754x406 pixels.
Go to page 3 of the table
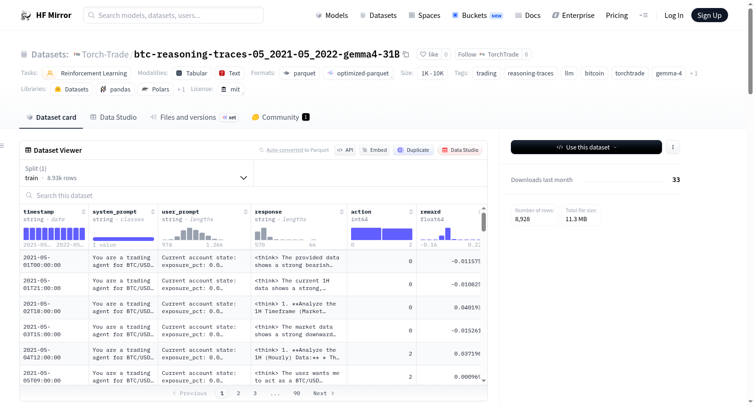[255, 393]
